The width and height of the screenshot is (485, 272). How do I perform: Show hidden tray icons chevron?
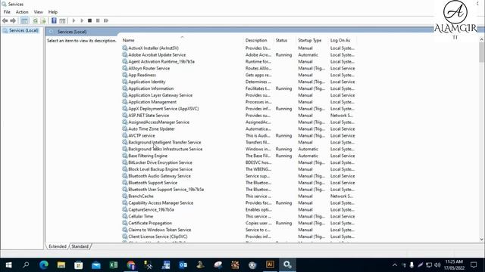click(x=395, y=265)
